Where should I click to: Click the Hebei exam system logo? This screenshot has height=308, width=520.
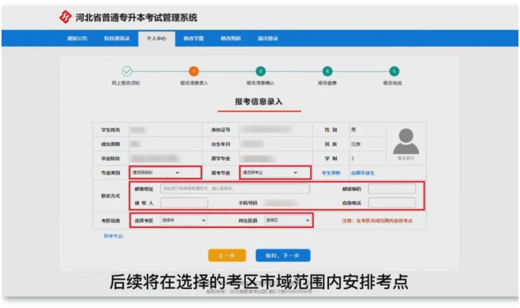point(66,17)
